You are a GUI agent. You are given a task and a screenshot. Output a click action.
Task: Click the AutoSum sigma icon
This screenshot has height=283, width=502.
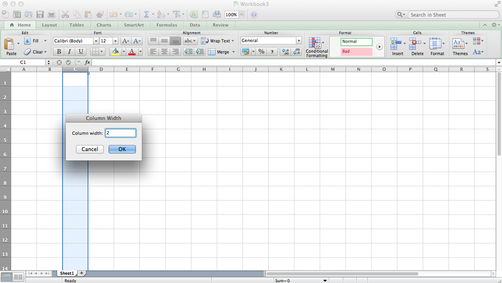tap(146, 14)
